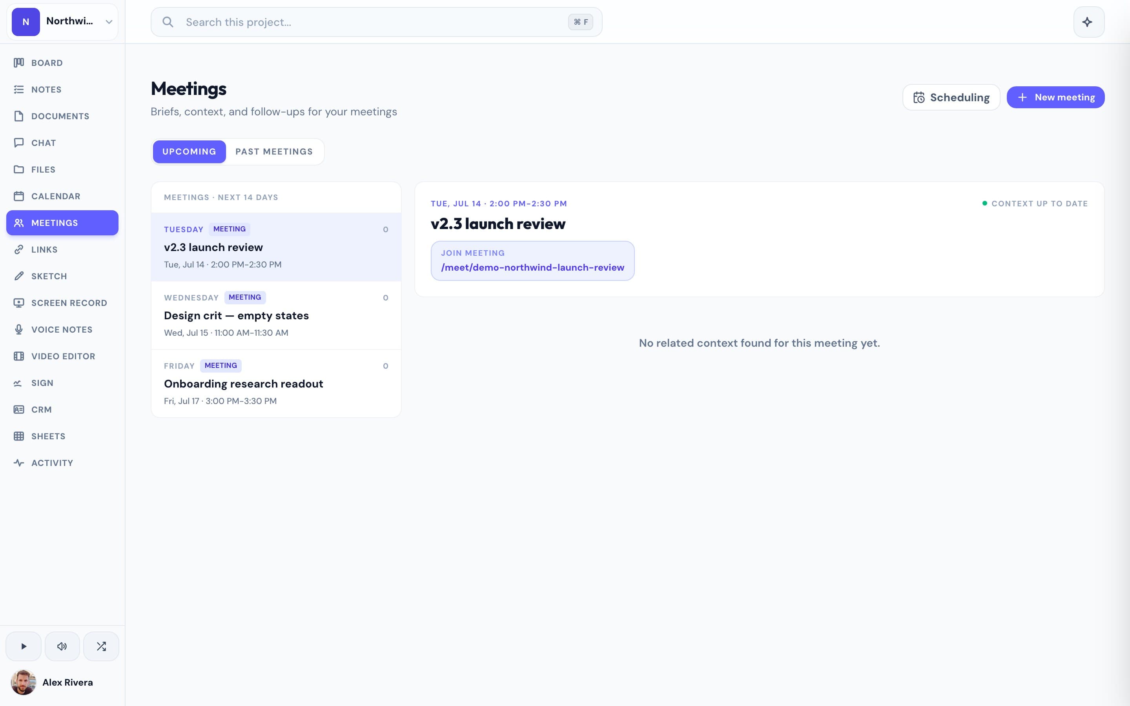
Task: Click the Context Up To Date status
Action: click(1035, 204)
